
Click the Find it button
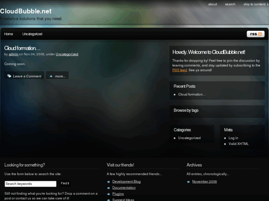coord(65,183)
